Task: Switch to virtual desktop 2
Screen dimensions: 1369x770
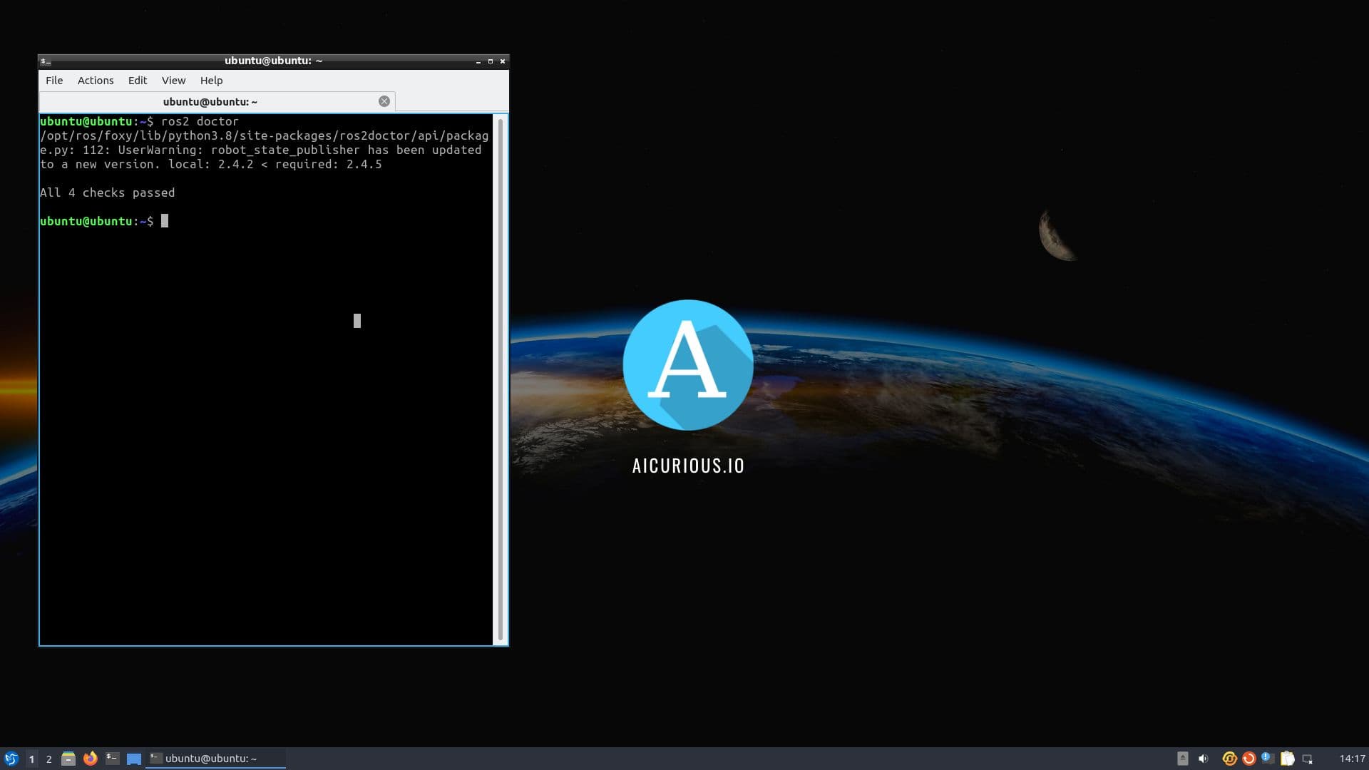Action: [48, 759]
